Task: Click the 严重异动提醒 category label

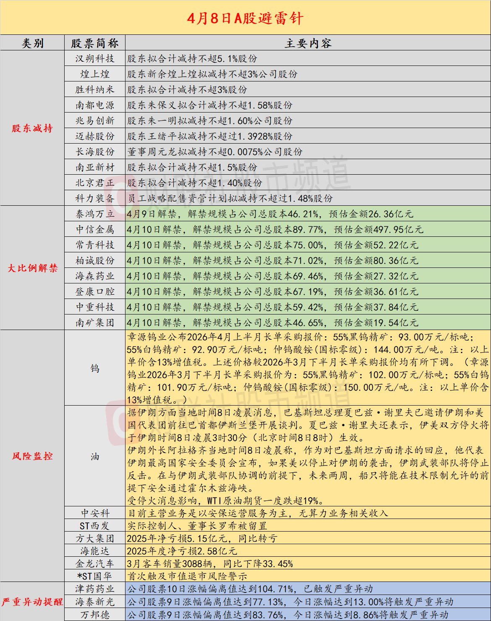Action: 32,601
